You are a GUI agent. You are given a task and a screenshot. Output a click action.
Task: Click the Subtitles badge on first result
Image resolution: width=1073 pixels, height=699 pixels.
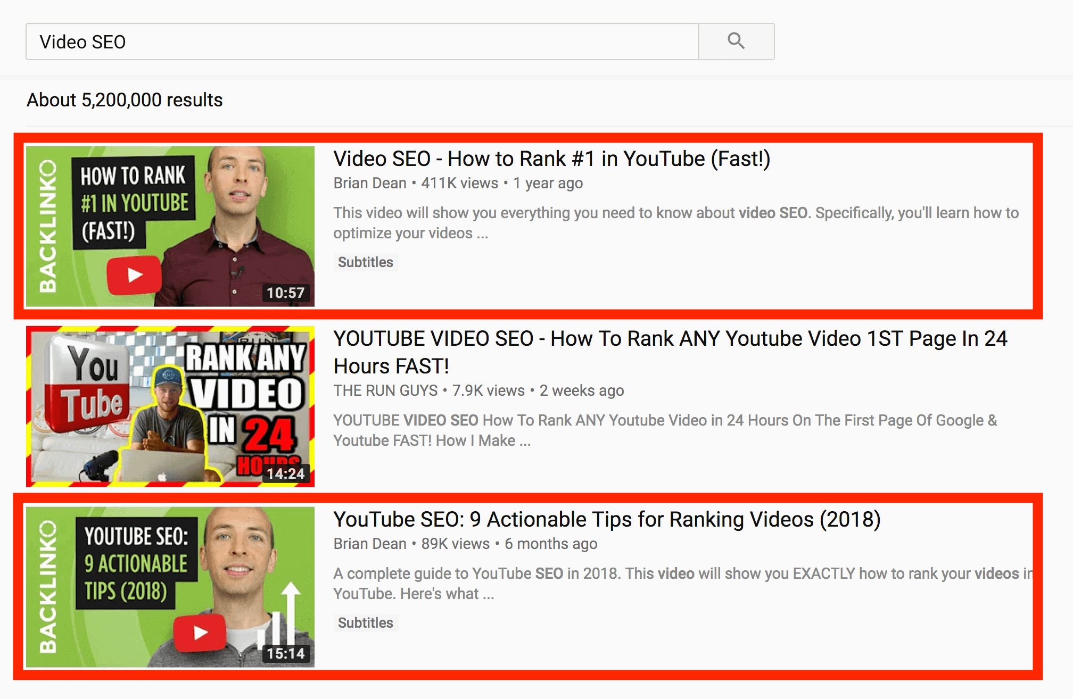tap(366, 262)
